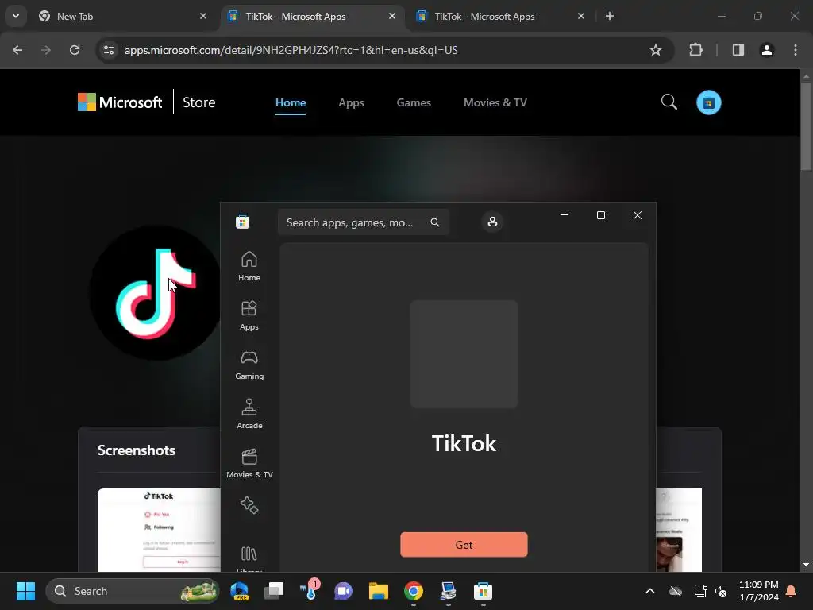Open notifications bell in system tray

(791, 591)
